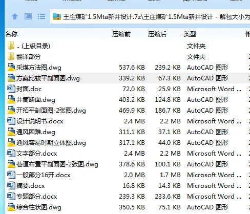Click the 开拓平剖面图-2张图.dwg file icon

(11, 110)
